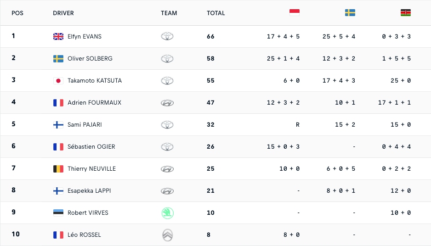Viewport: 431px width, 246px height.
Task: Click the Estonian flag beside Robert Virves
Action: 58,213
